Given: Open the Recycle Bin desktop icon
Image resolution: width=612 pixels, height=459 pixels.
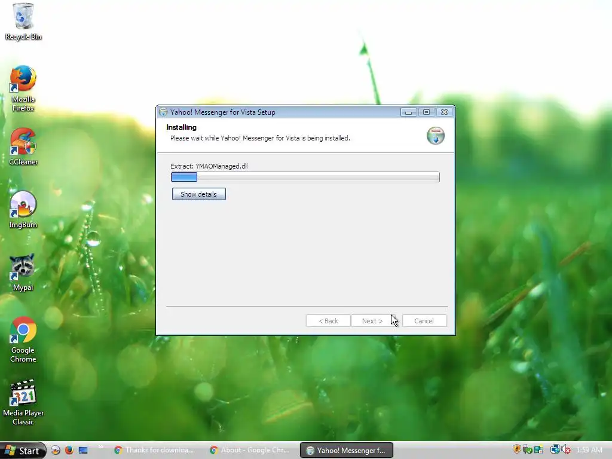Looking at the screenshot, I should [23, 22].
